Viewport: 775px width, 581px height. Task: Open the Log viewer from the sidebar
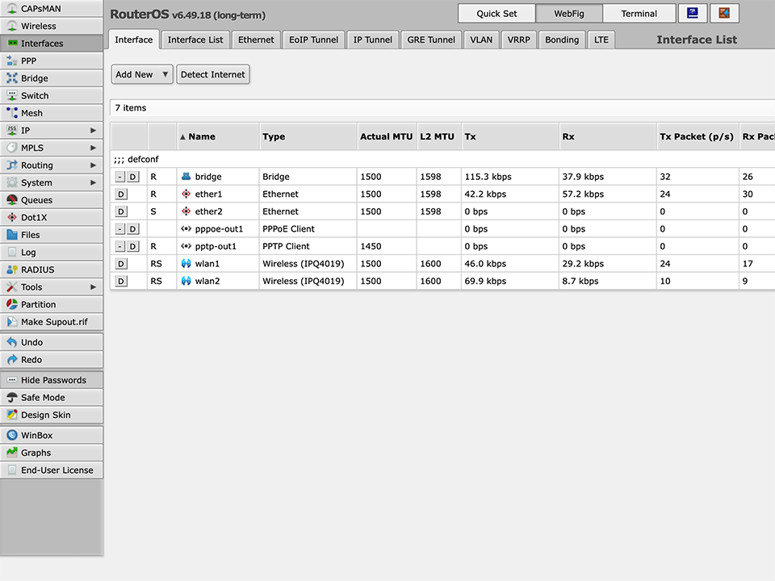[31, 252]
